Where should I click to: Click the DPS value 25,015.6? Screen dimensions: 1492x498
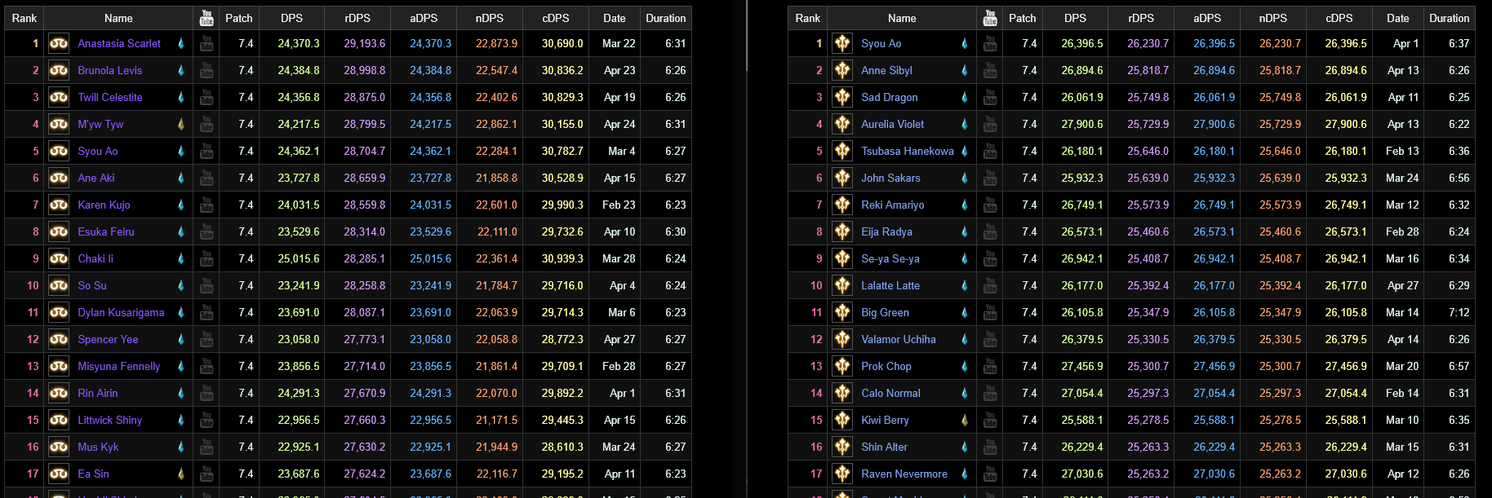point(299,258)
